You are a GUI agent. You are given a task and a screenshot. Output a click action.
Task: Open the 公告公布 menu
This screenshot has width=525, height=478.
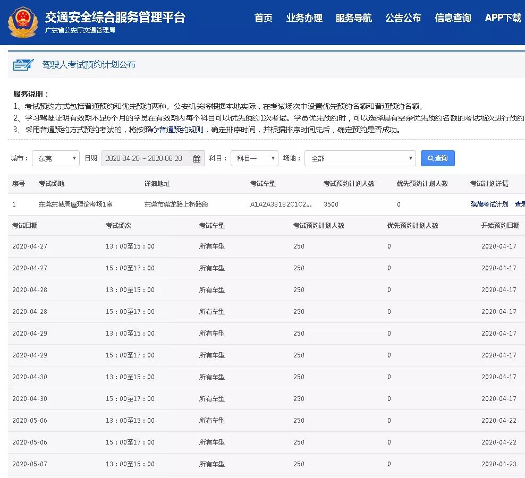click(x=403, y=18)
